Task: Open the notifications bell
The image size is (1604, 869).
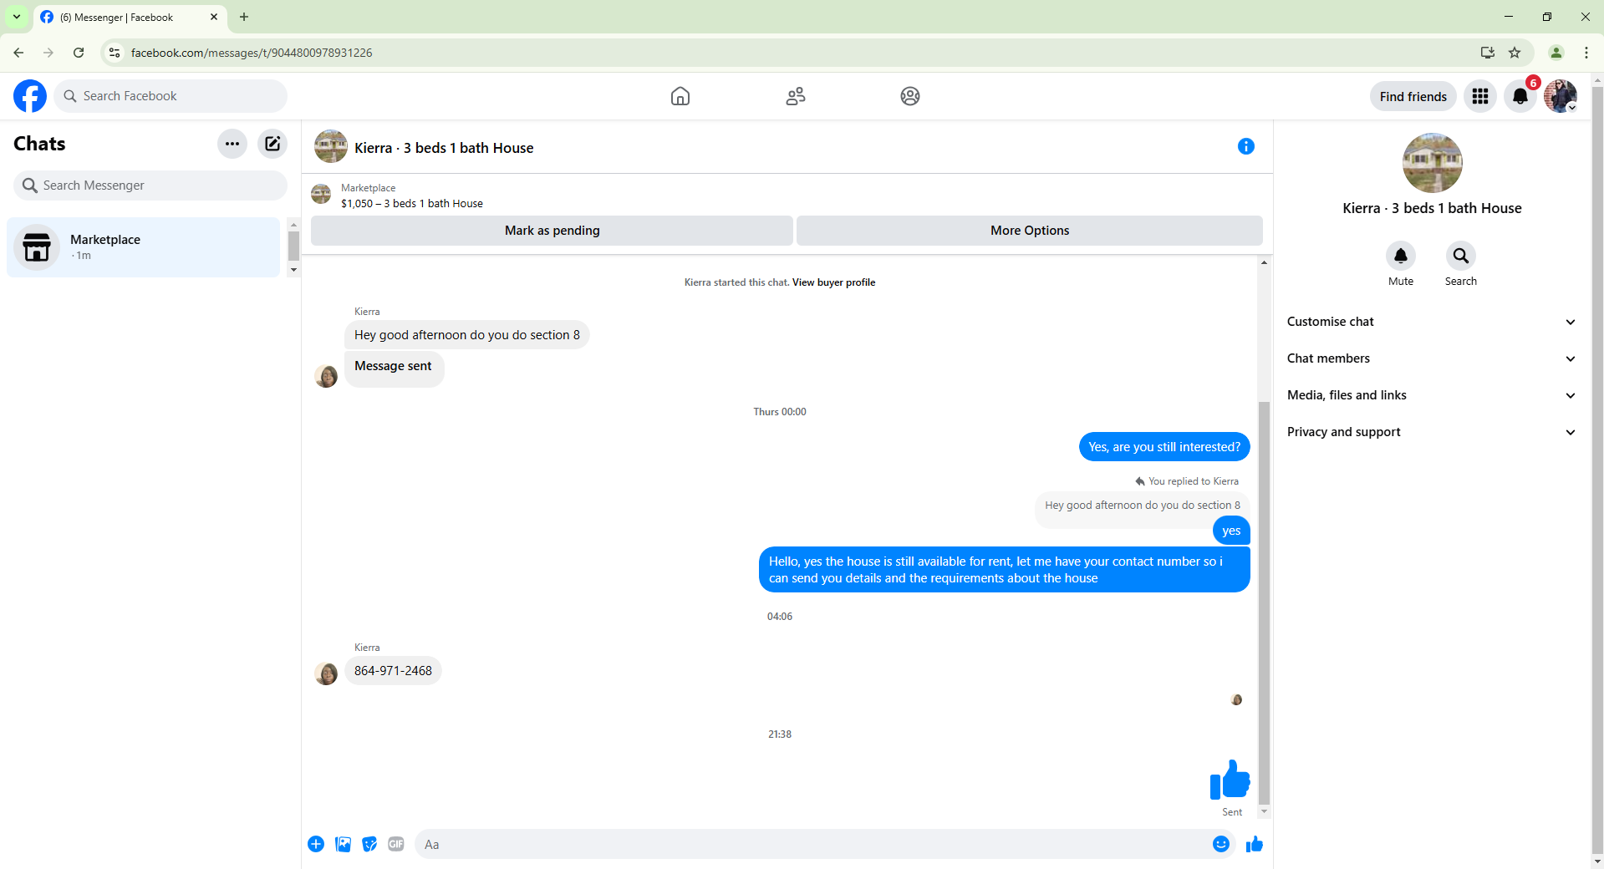Action: coord(1520,96)
